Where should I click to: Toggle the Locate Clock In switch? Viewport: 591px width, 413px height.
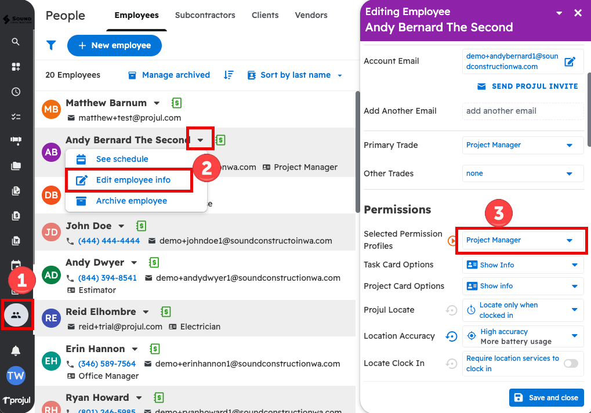coord(571,363)
